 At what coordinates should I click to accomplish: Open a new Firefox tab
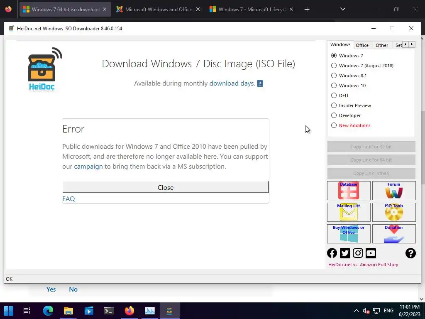(307, 10)
